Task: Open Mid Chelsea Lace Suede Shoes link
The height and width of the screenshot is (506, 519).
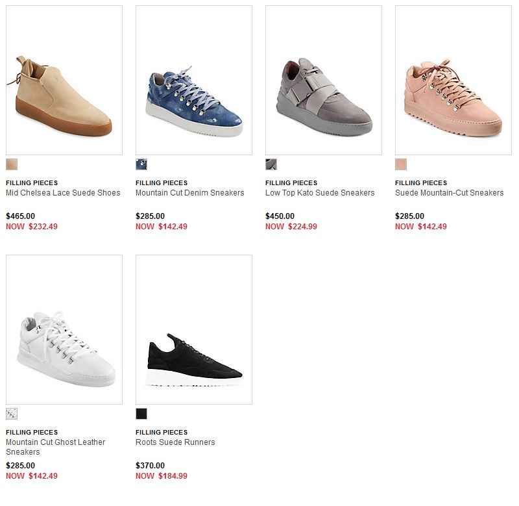Action: 63,193
